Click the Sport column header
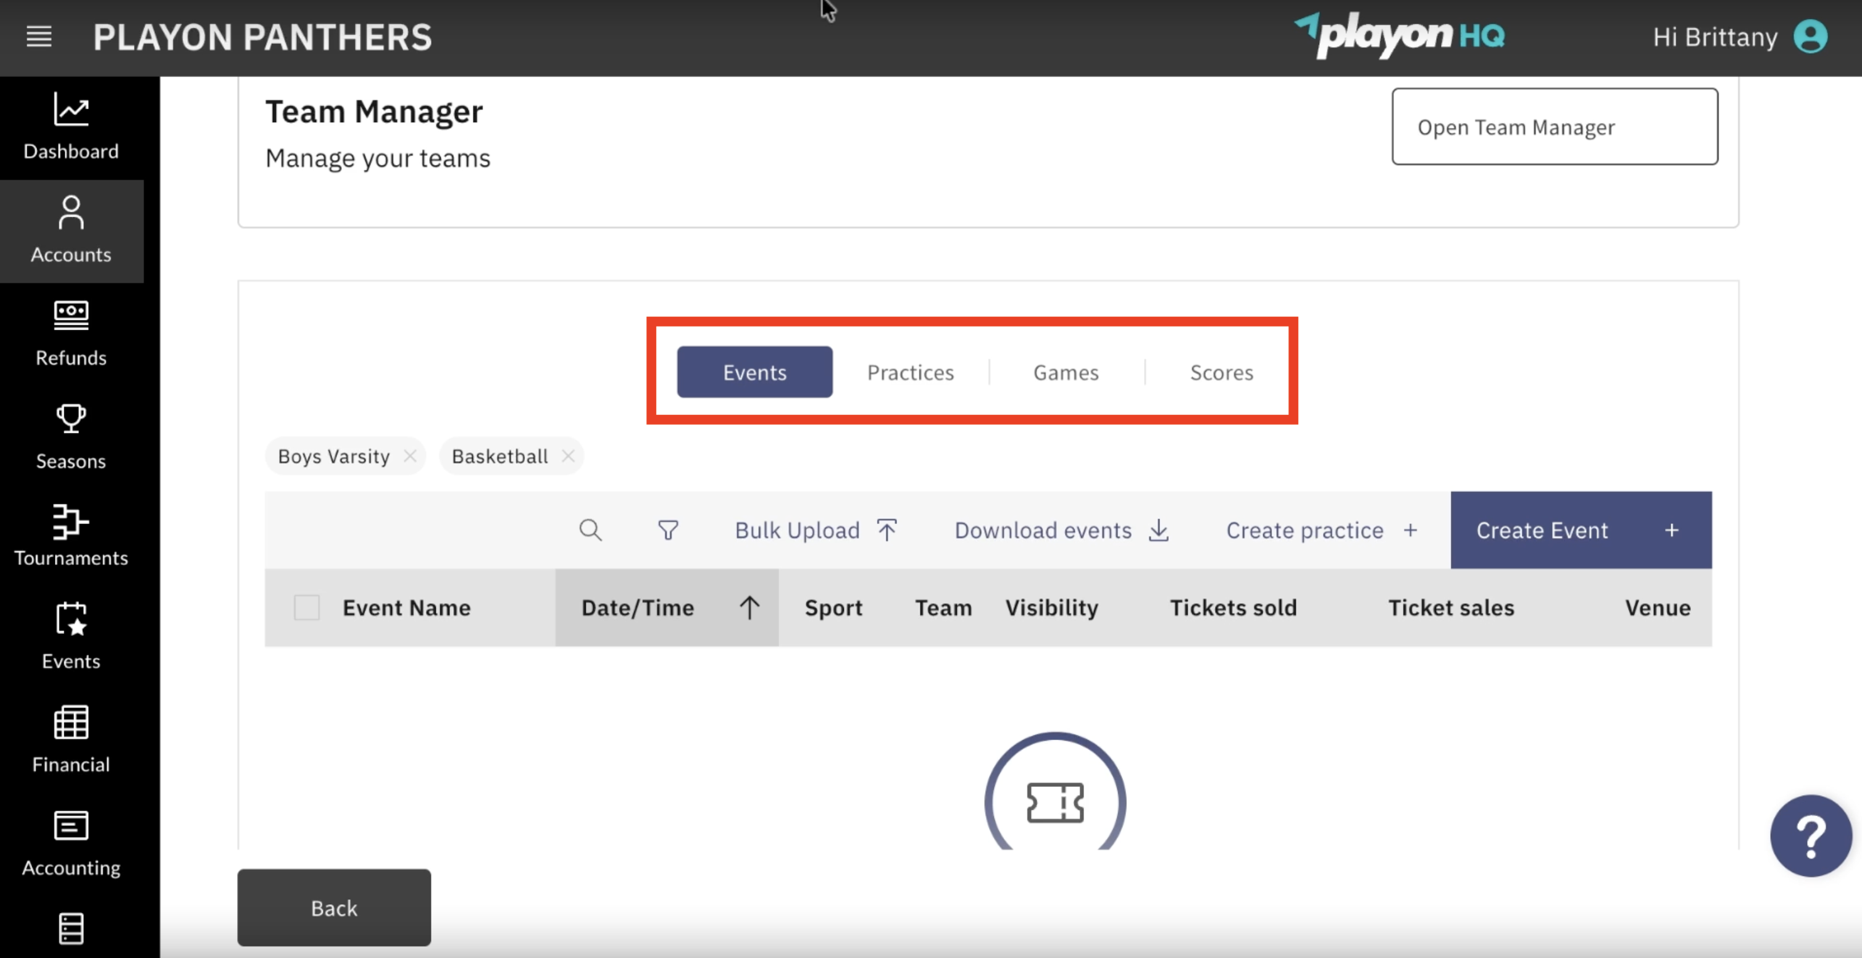Image resolution: width=1862 pixels, height=958 pixels. coord(833,607)
